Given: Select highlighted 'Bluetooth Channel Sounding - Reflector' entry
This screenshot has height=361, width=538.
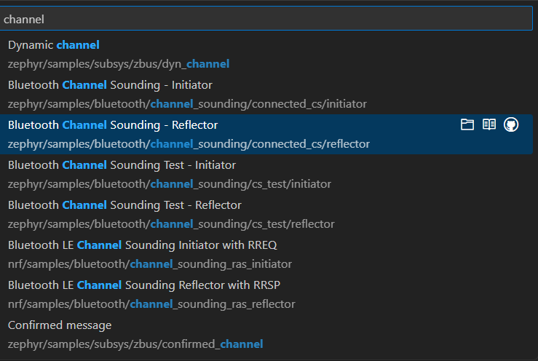Looking at the screenshot, I should point(113,125).
